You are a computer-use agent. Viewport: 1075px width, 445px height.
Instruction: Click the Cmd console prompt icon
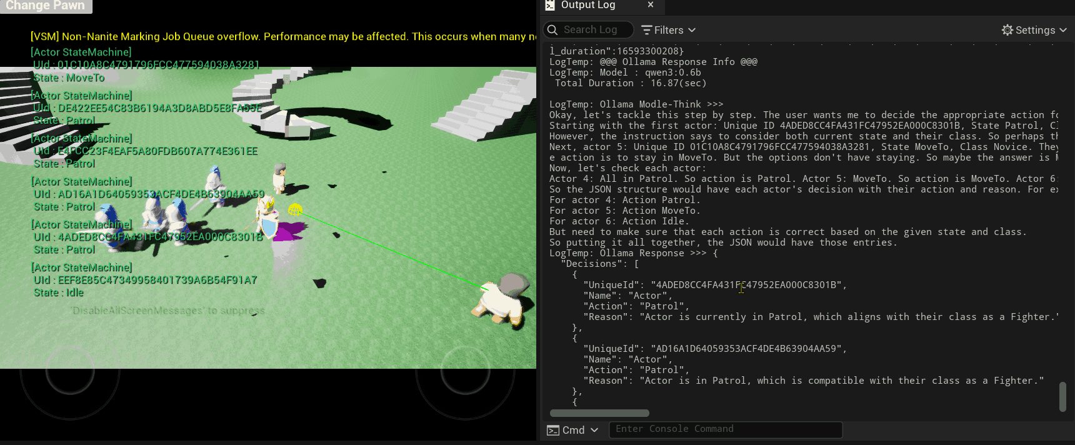point(553,430)
